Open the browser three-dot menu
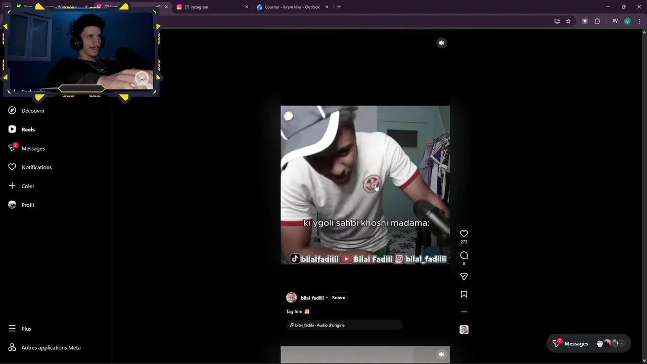This screenshot has height=364, width=647. pyautogui.click(x=639, y=21)
